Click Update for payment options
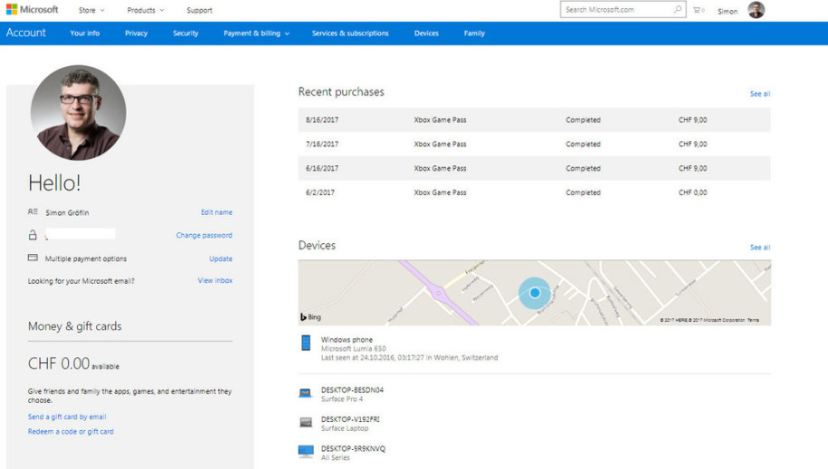 click(221, 258)
